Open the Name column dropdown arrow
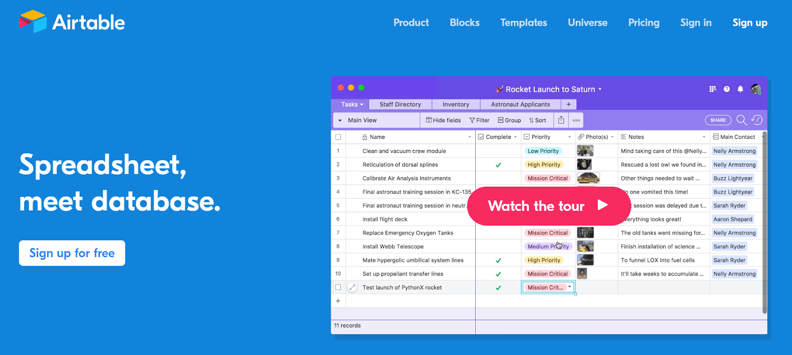Viewport: 792px width, 355px height. pos(470,137)
